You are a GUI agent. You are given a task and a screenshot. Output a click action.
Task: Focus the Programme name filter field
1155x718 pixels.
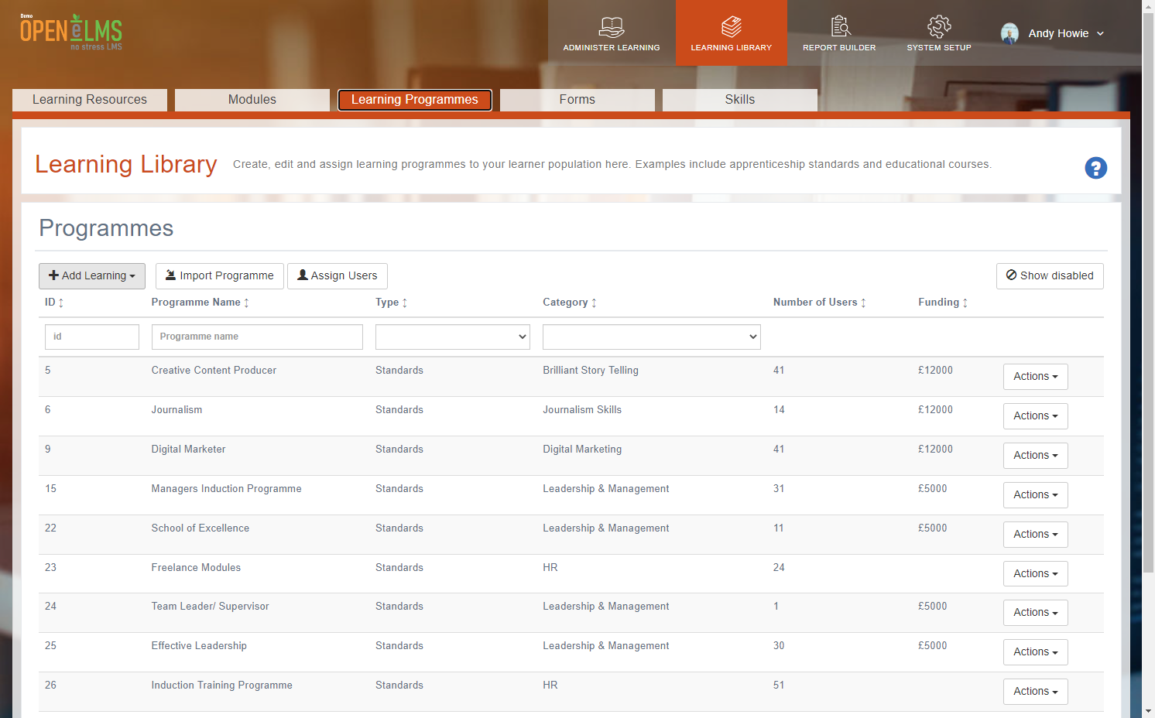(257, 337)
